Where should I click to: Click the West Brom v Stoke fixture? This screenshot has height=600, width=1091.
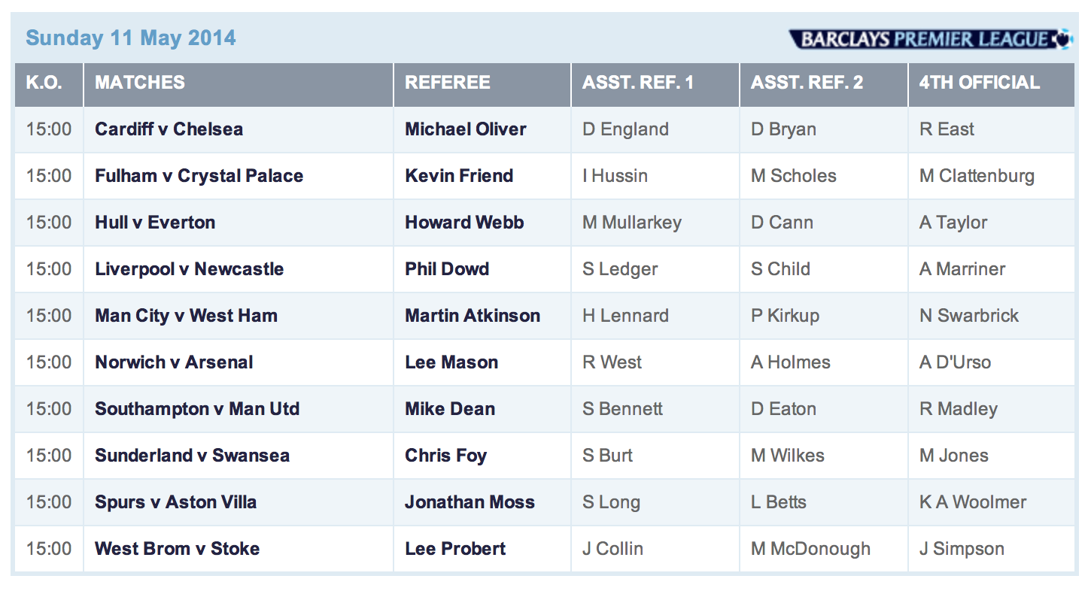click(x=178, y=549)
